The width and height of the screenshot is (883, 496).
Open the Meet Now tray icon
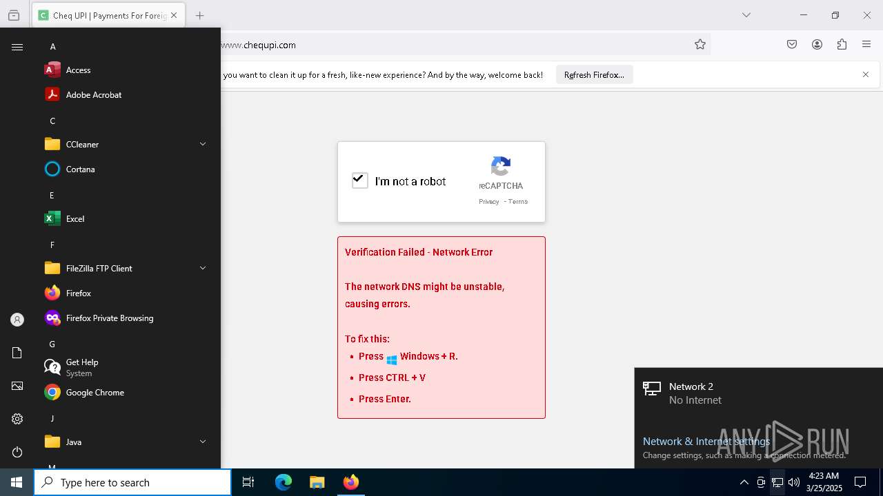point(761,482)
